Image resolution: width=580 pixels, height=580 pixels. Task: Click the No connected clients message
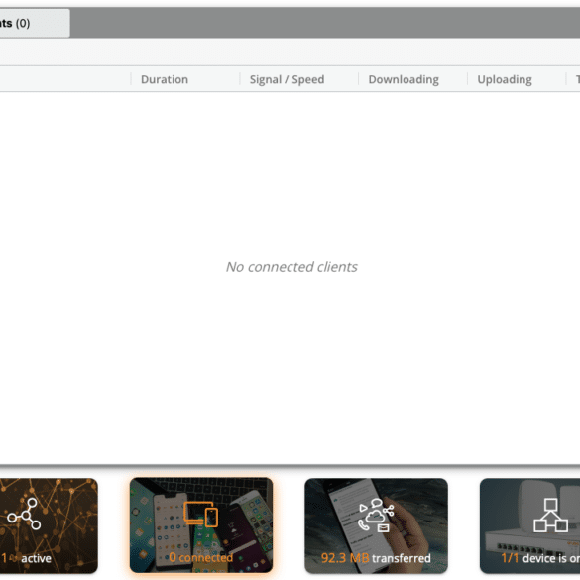(291, 267)
